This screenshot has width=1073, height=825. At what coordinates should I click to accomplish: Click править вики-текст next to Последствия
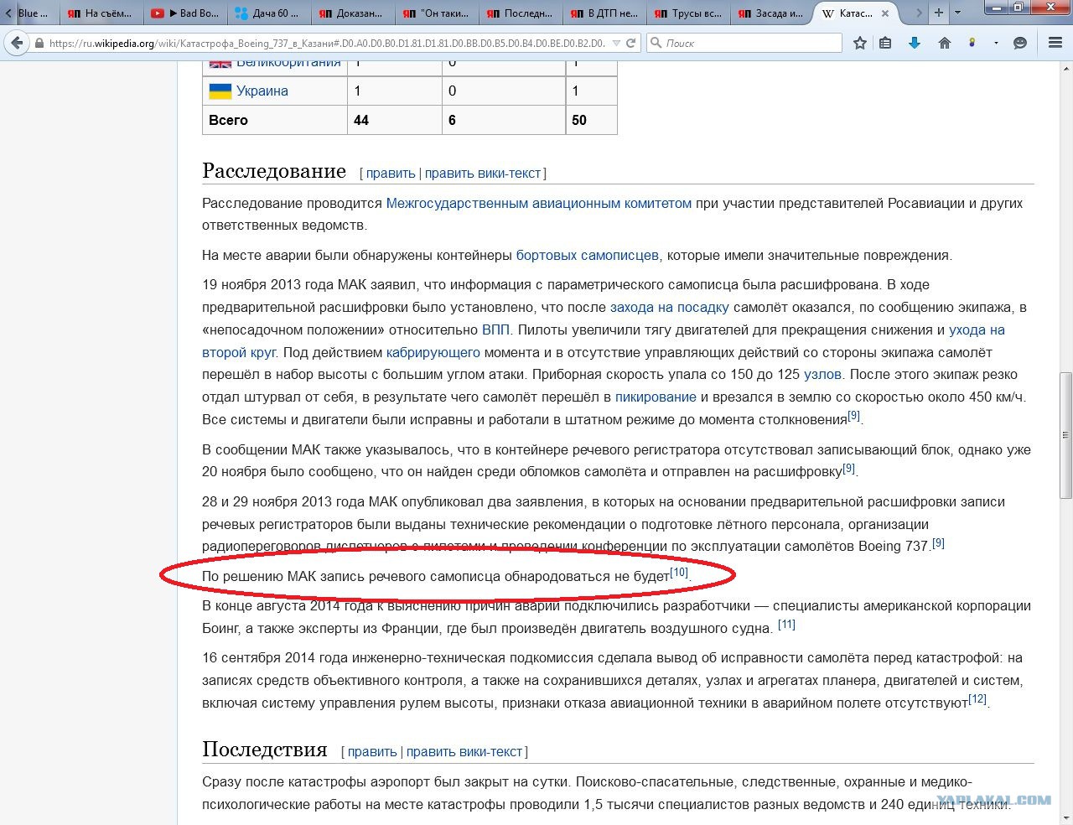coord(464,751)
